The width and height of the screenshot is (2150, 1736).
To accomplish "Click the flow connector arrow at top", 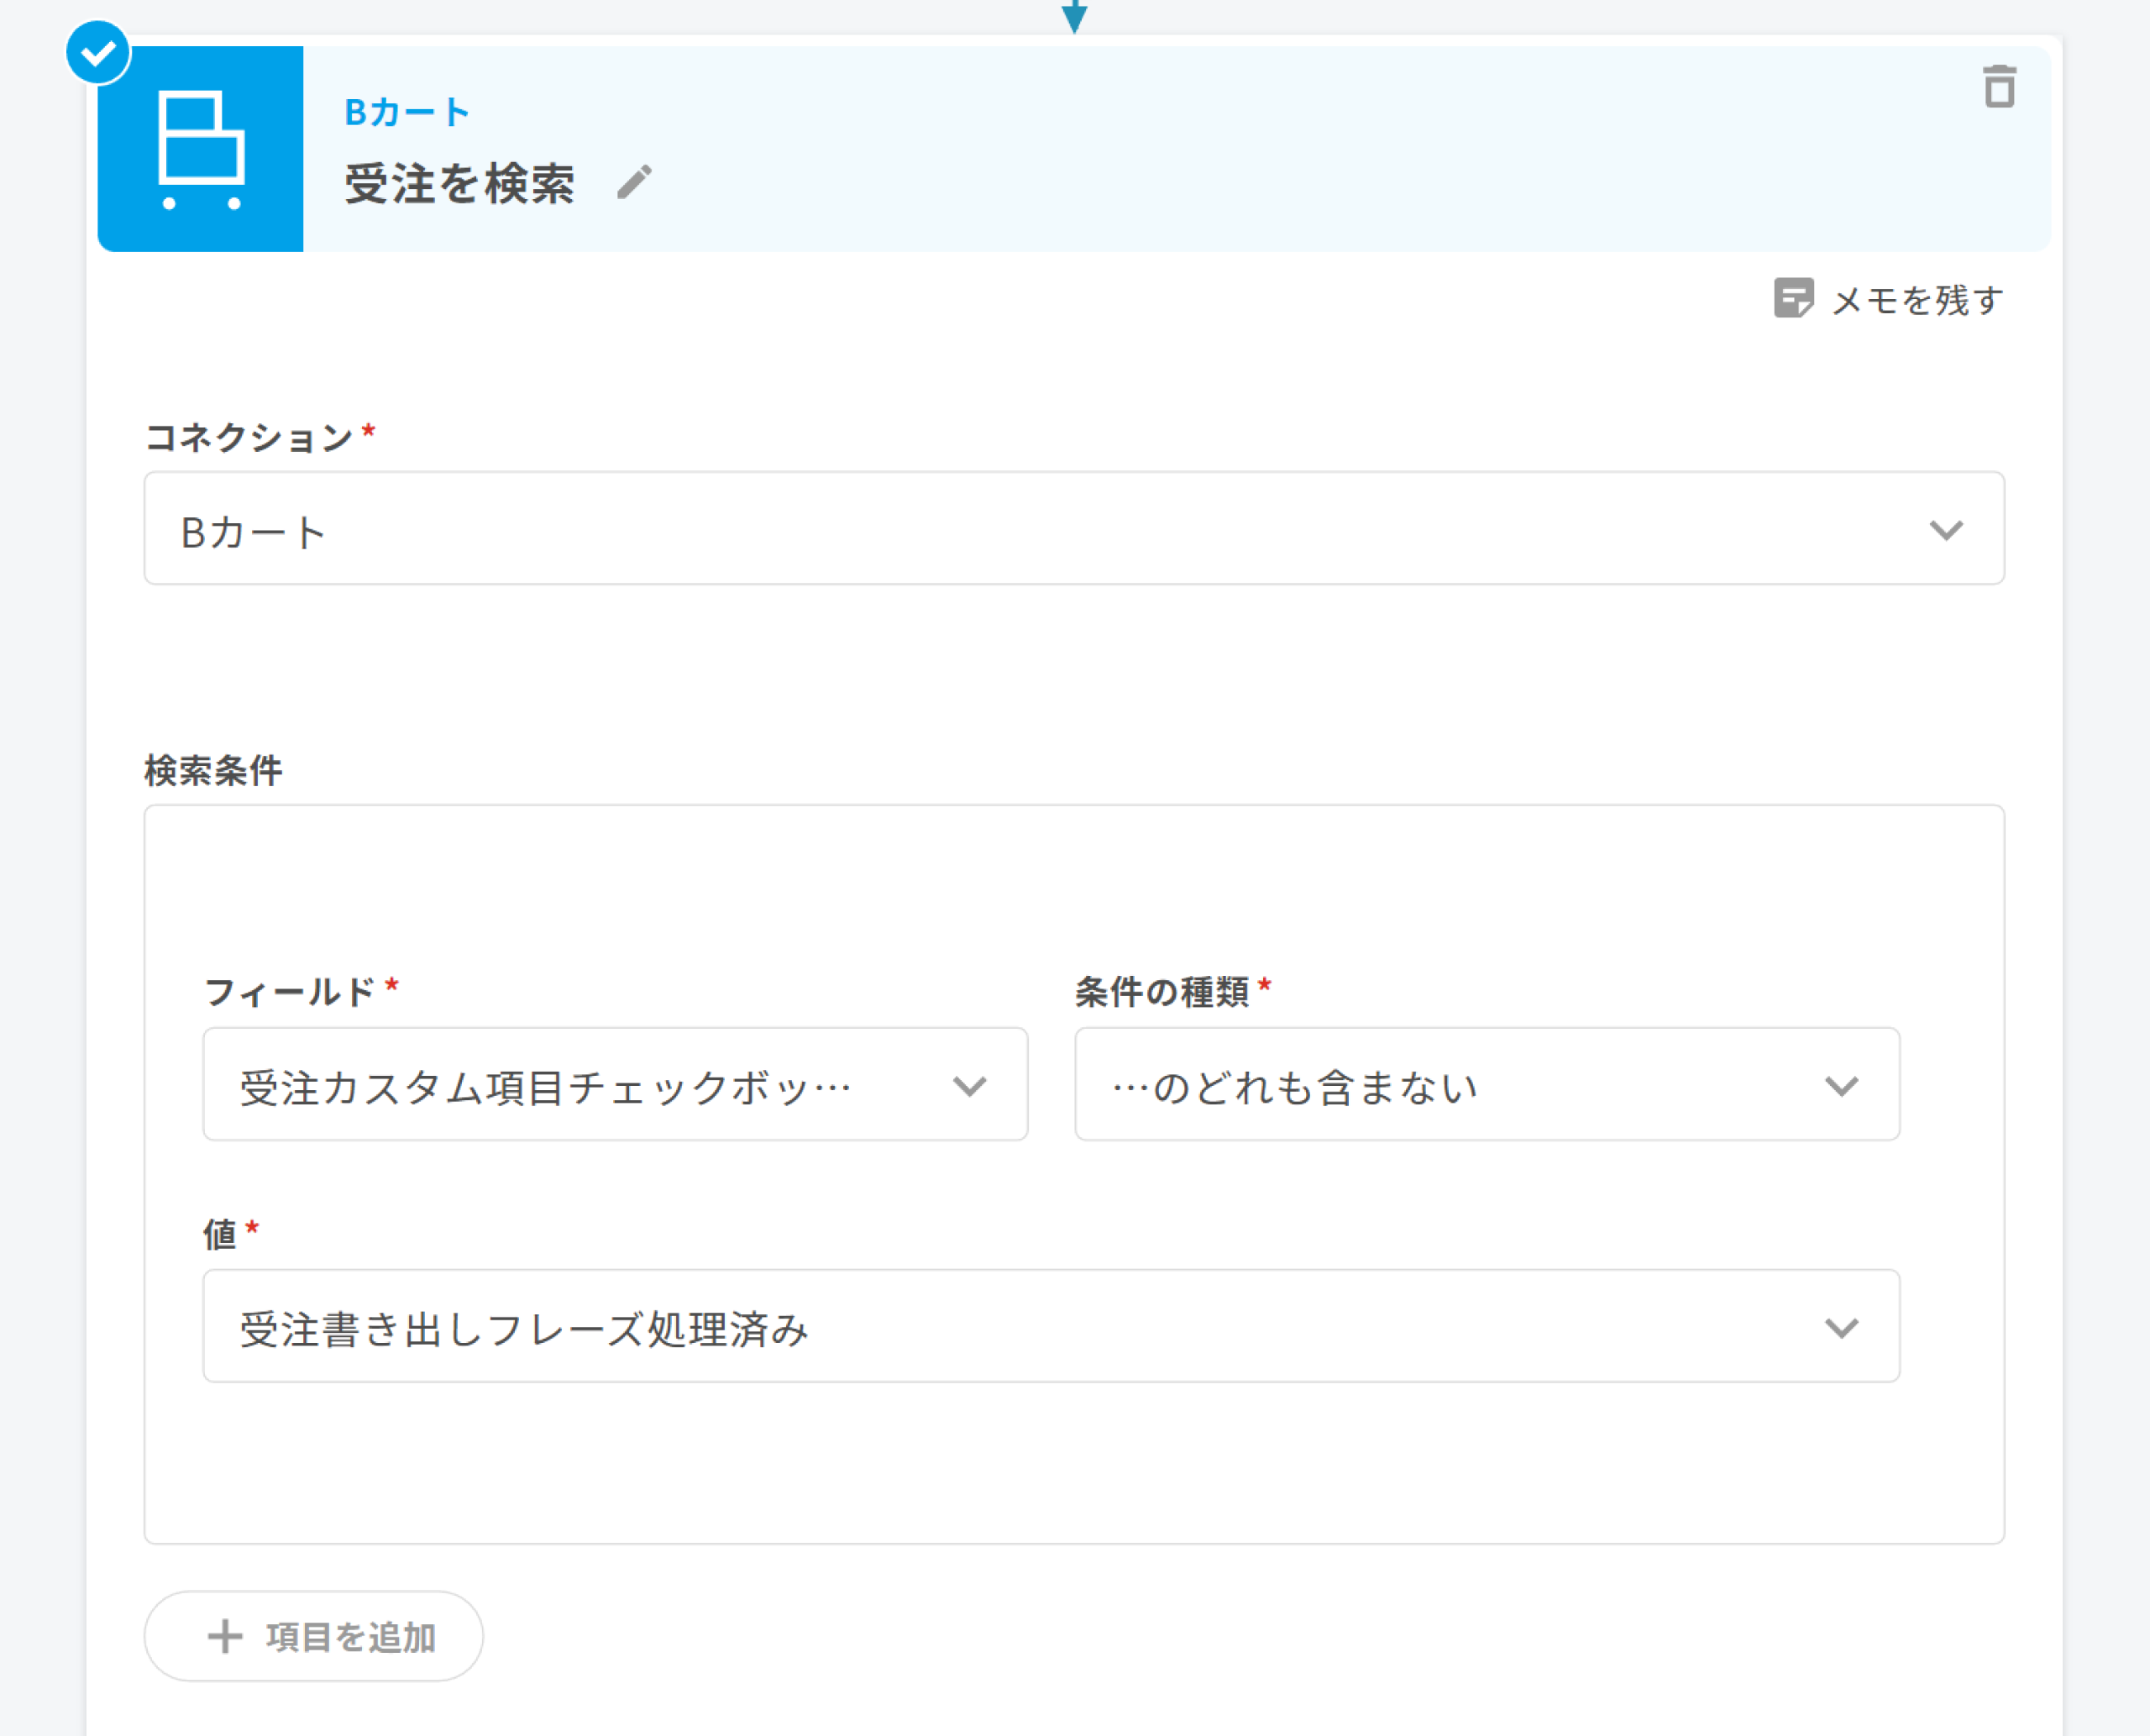I will coord(1074,16).
